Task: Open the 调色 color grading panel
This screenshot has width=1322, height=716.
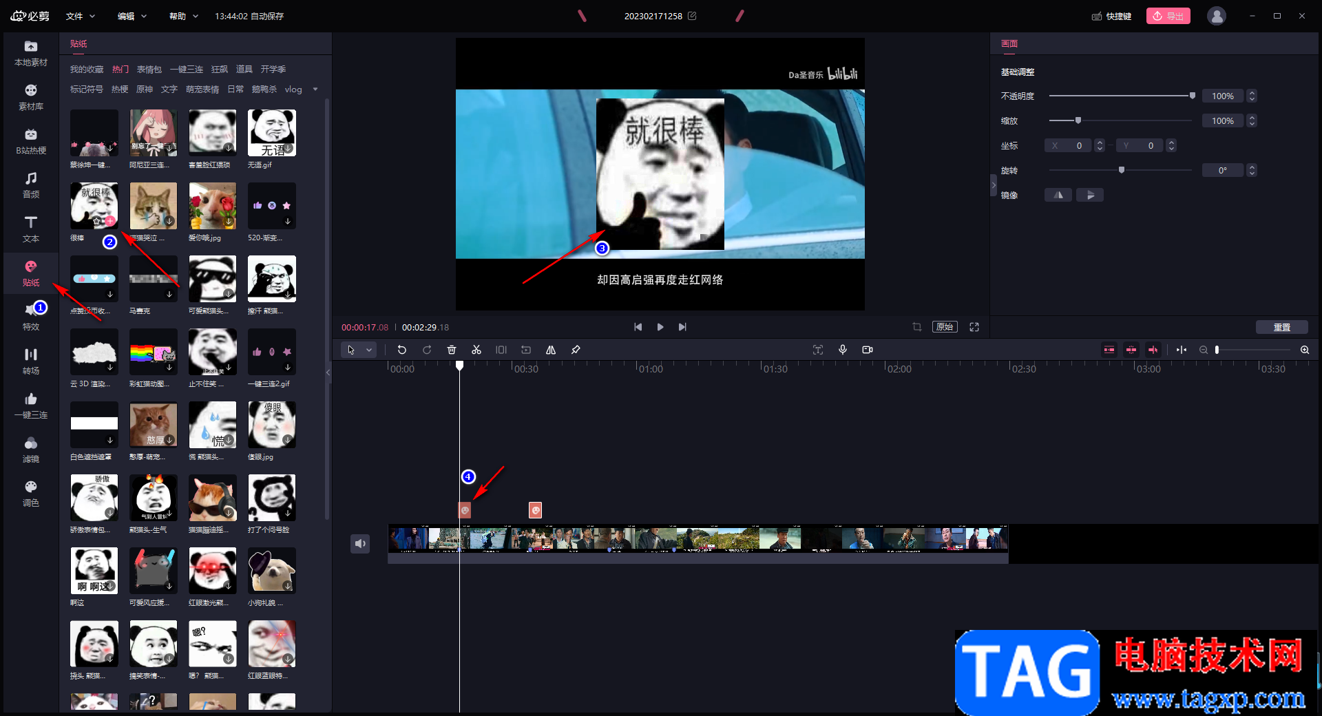Action: coord(31,494)
